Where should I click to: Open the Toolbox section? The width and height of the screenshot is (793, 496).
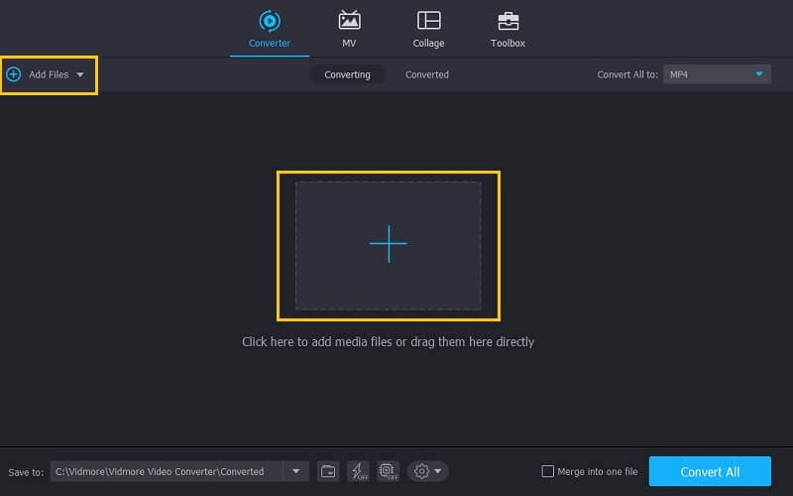tap(508, 29)
